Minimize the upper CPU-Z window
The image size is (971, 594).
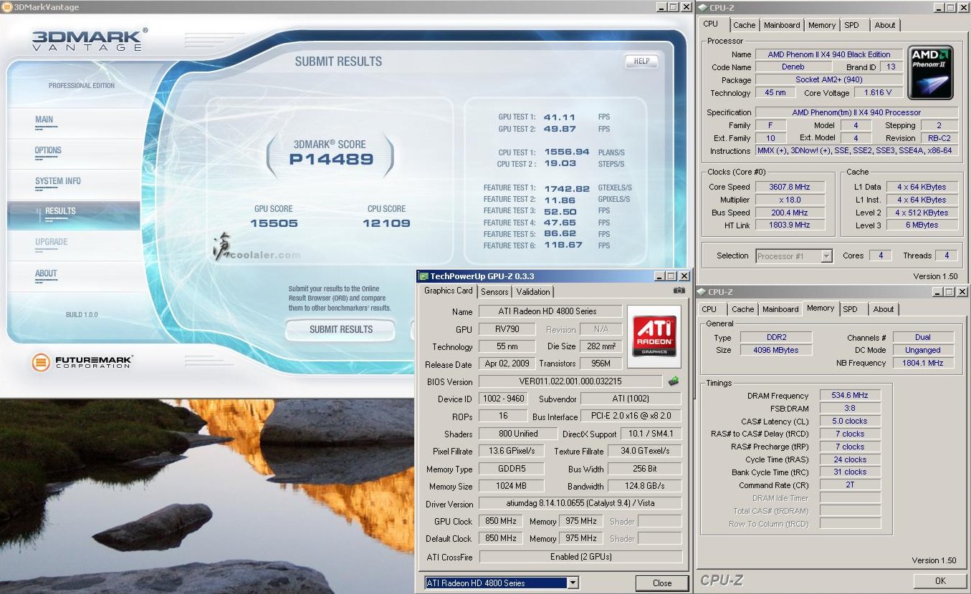(938, 7)
